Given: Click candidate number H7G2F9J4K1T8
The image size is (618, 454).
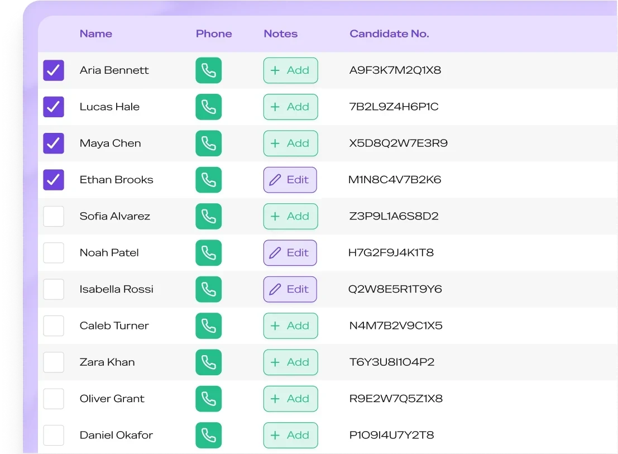Looking at the screenshot, I should [391, 252].
